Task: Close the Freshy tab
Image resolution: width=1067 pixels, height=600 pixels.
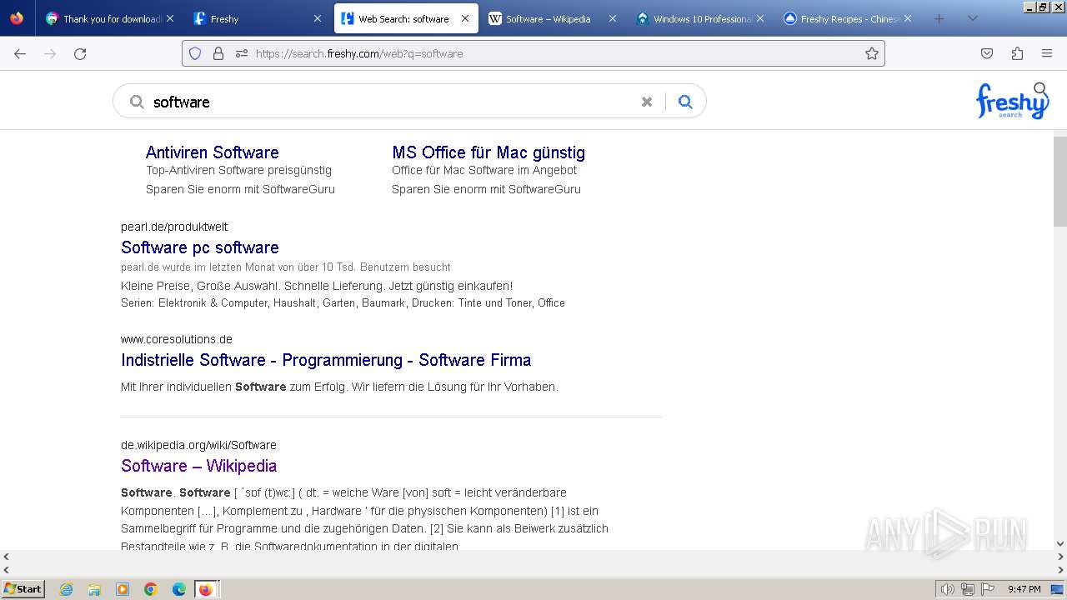Action: [x=318, y=18]
